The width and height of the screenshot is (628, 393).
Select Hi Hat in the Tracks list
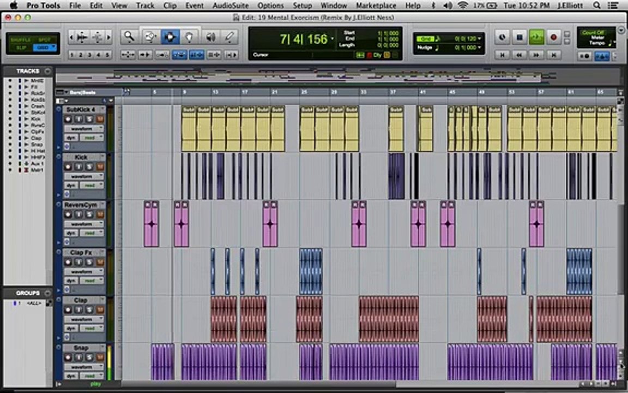pos(38,151)
